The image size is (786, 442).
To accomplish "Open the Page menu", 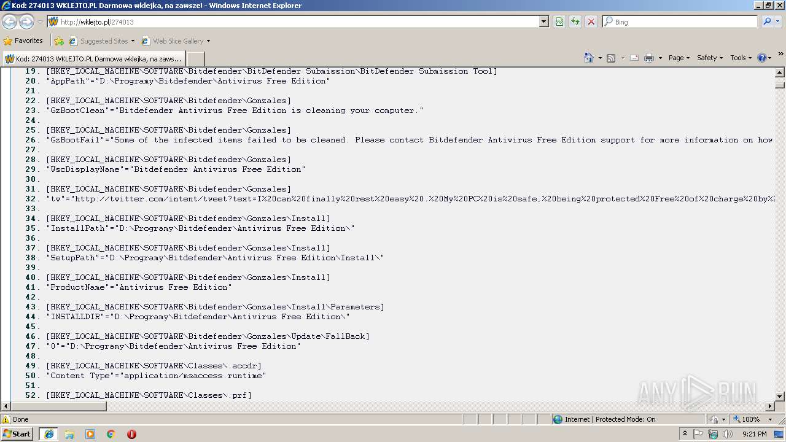I will (x=679, y=58).
